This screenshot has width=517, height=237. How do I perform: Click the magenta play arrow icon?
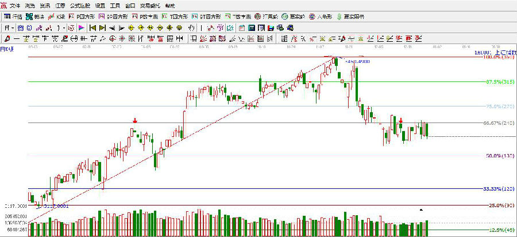click(81, 27)
